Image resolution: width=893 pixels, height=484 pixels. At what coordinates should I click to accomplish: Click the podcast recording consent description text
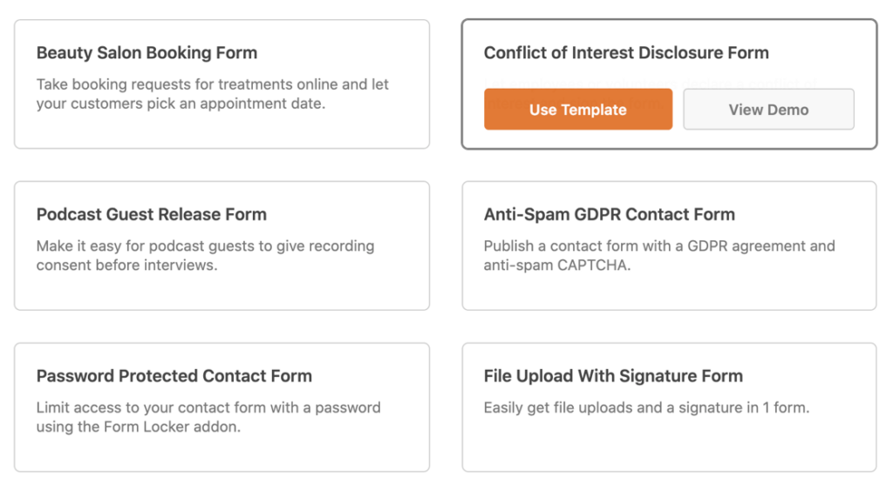point(205,256)
